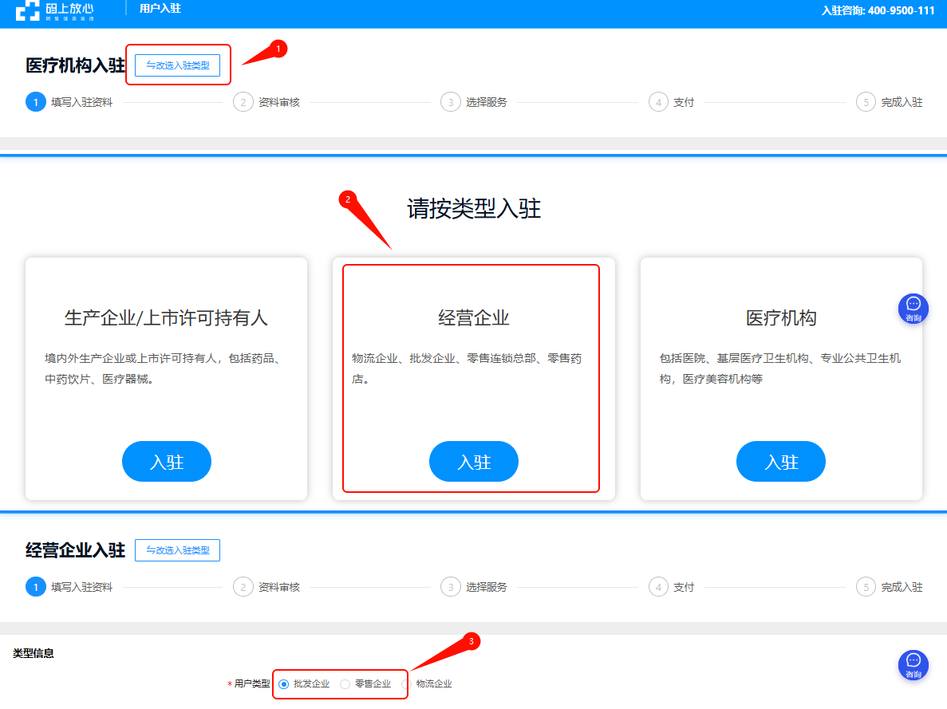Open the upper 咨询 chat bubble icon
This screenshot has height=709, width=947.
pos(913,308)
